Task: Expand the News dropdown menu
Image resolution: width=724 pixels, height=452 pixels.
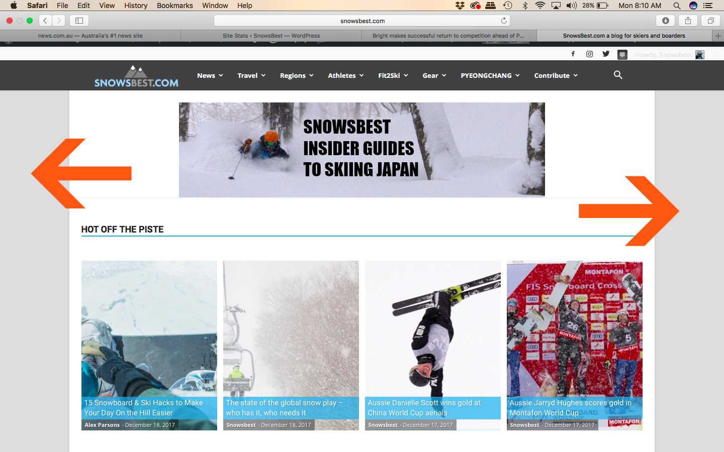Action: (210, 75)
